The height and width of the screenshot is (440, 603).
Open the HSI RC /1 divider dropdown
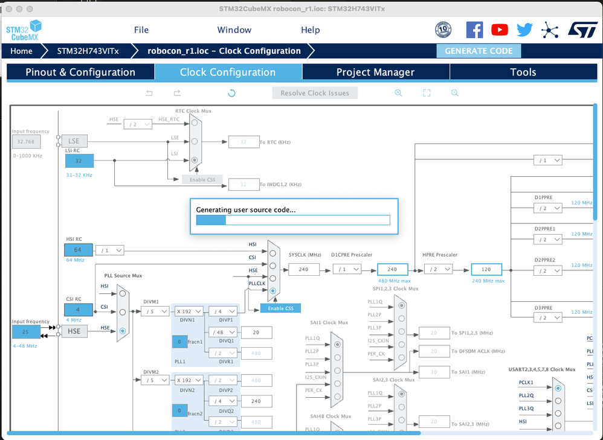[x=109, y=250]
